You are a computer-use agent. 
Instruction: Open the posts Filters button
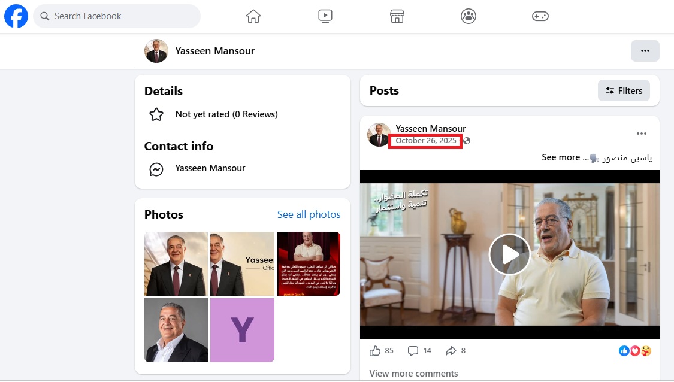(624, 91)
